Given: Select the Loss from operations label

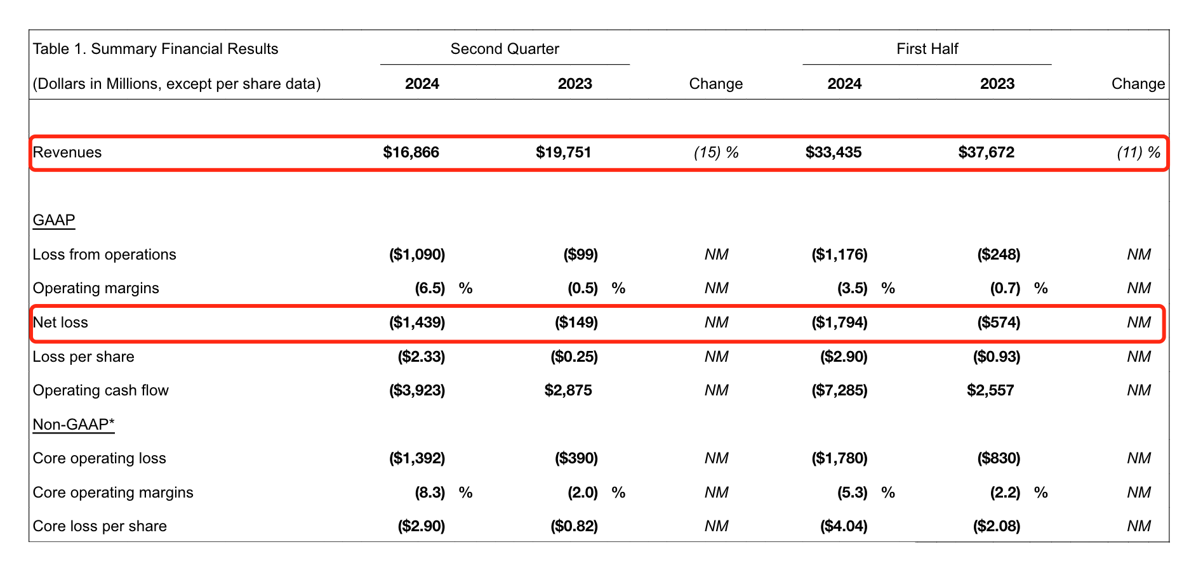Looking at the screenshot, I should pyautogui.click(x=105, y=254).
